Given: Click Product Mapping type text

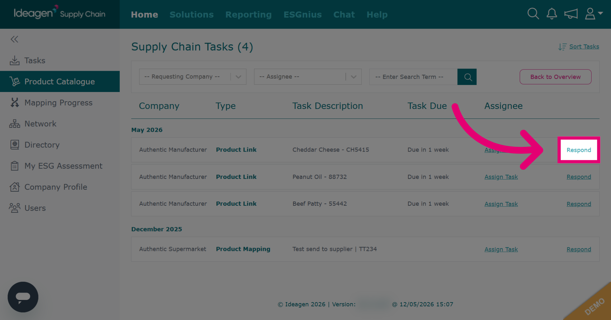Looking at the screenshot, I should point(243,249).
